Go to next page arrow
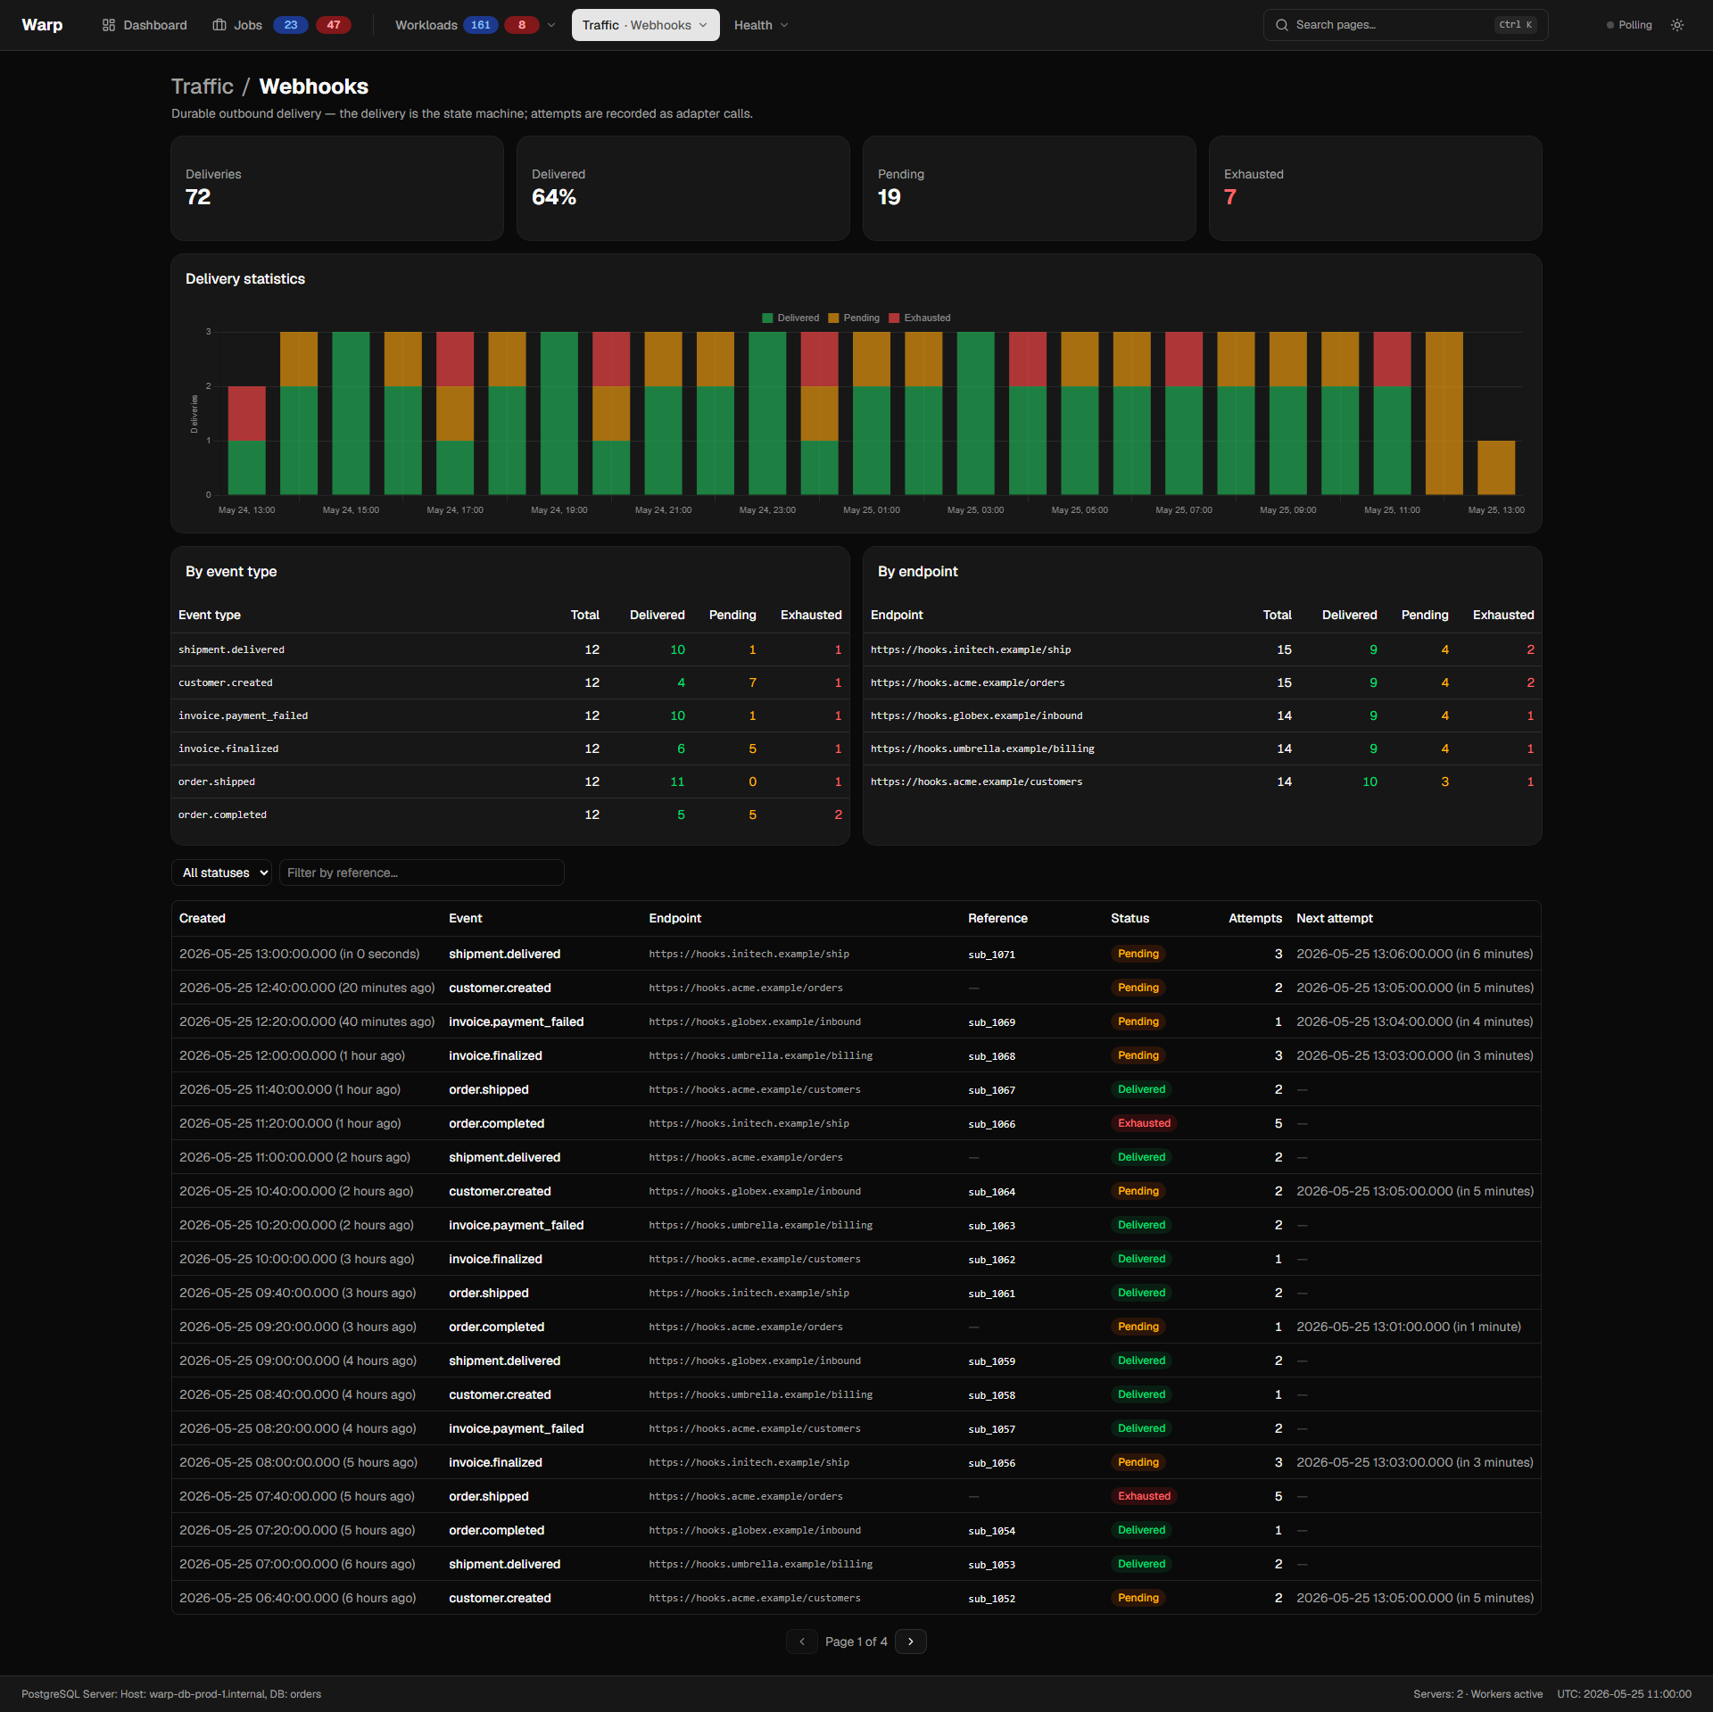1713x1712 pixels. tap(911, 1642)
